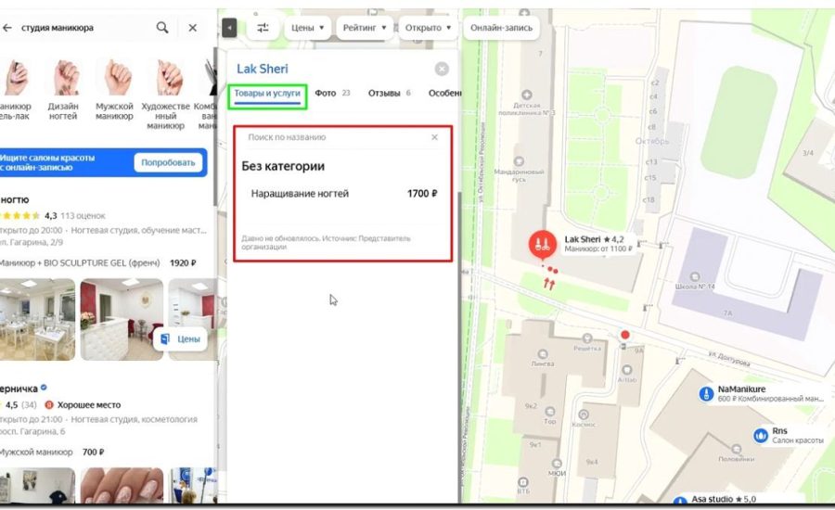The height and width of the screenshot is (510, 835).
Task: Expand the Рейтинг dropdown filter
Action: tap(364, 28)
